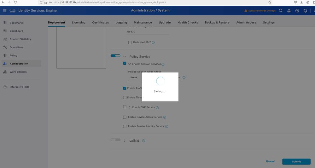Click the Work Centers sidebar icon
The width and height of the screenshot is (315, 168).
pyautogui.click(x=5, y=72)
